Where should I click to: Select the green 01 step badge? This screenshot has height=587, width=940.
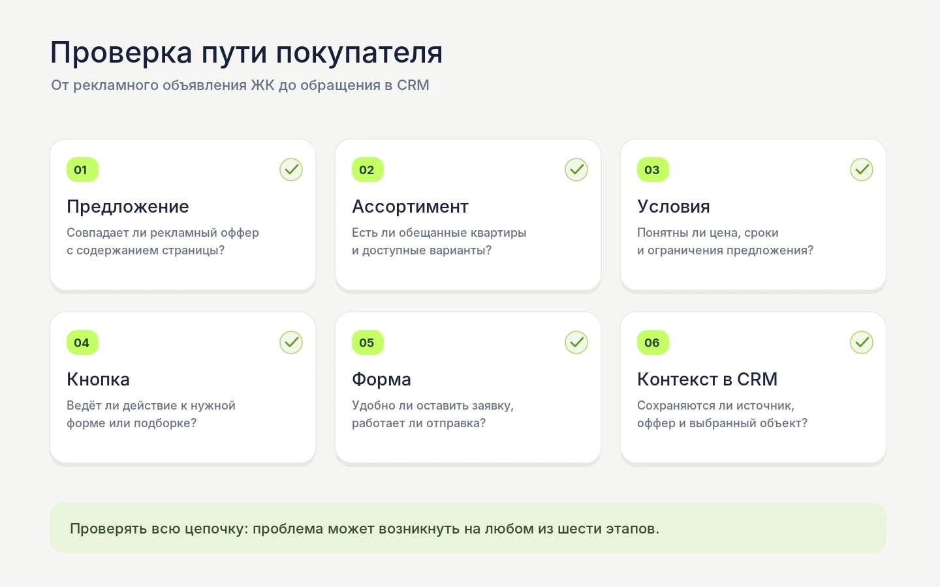click(82, 170)
